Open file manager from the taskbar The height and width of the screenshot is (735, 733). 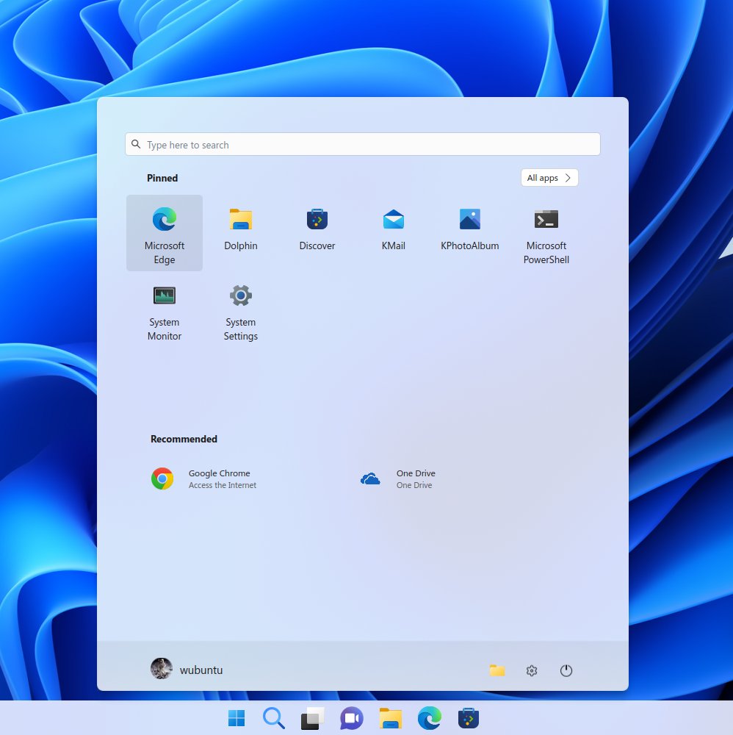tap(391, 718)
